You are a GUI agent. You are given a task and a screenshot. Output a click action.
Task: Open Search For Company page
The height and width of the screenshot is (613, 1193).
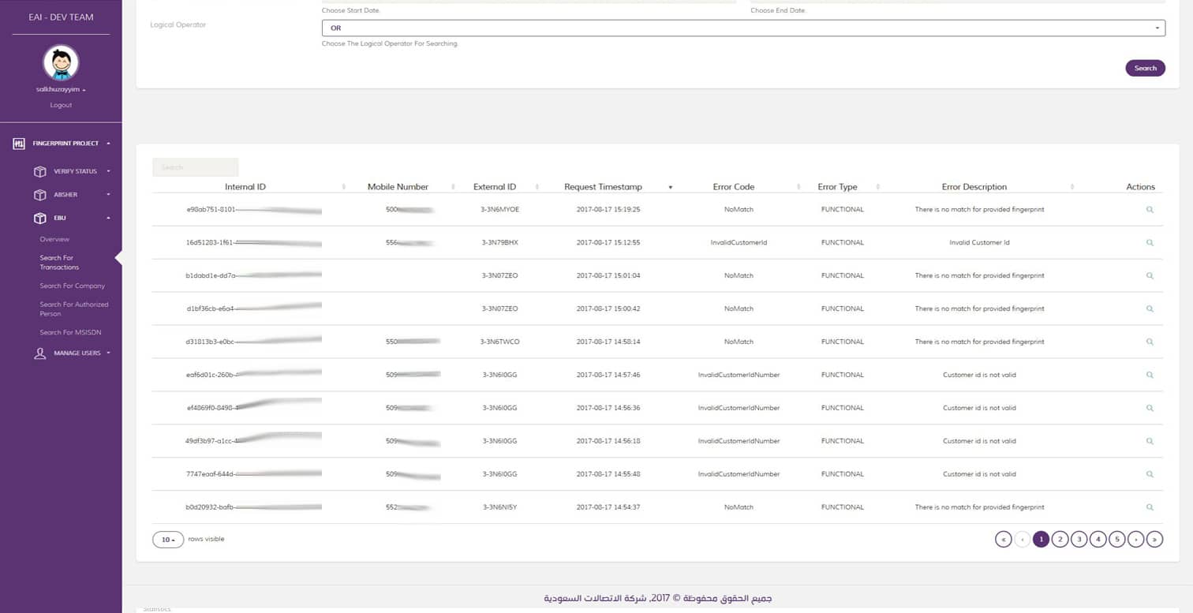click(x=72, y=286)
